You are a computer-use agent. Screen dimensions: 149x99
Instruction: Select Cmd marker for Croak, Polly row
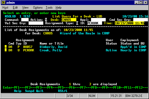click(6, 50)
